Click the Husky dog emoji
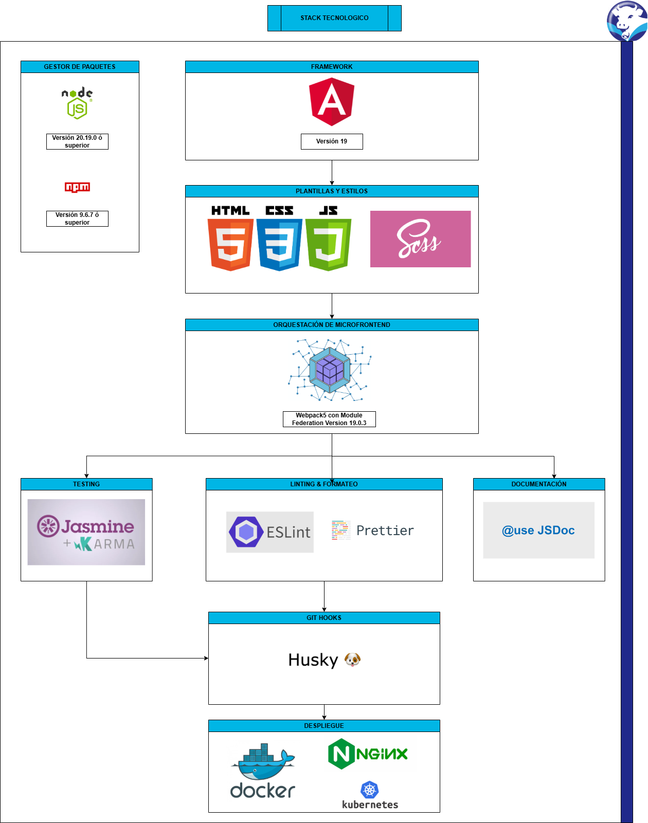 352,660
